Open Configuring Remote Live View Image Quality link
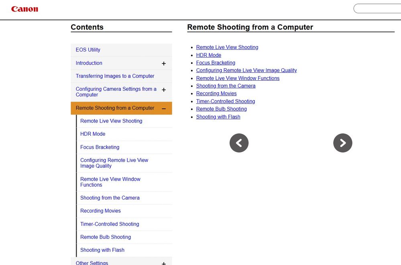The width and height of the screenshot is (401, 265). click(246, 70)
